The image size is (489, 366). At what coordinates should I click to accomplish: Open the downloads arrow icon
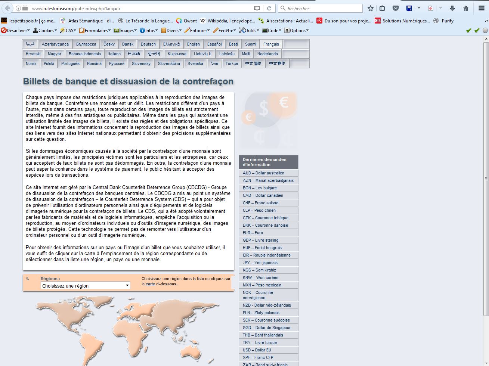[x=452, y=8]
